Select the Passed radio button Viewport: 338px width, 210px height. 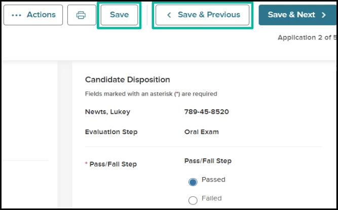tap(193, 182)
